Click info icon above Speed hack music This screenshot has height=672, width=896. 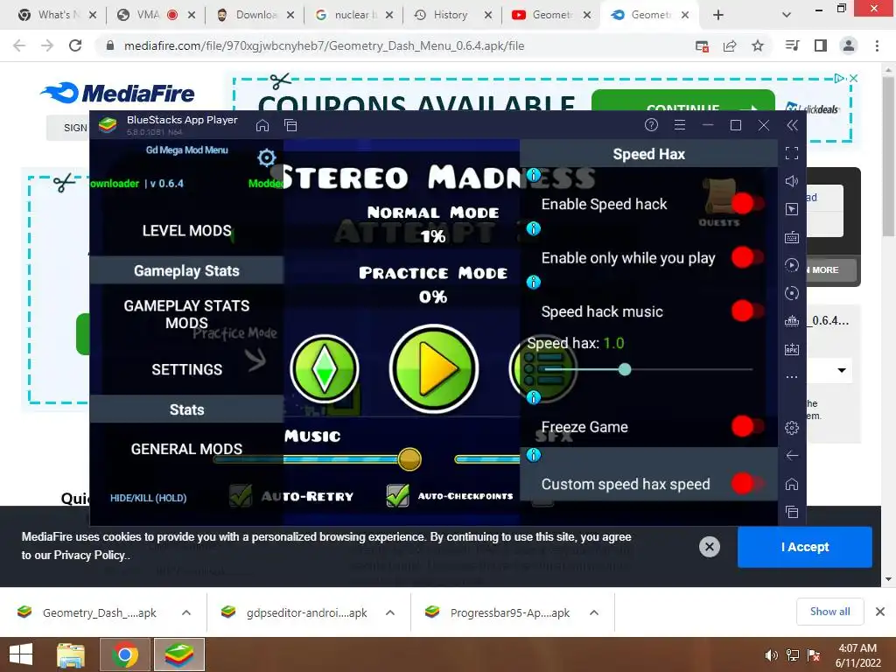tap(534, 283)
